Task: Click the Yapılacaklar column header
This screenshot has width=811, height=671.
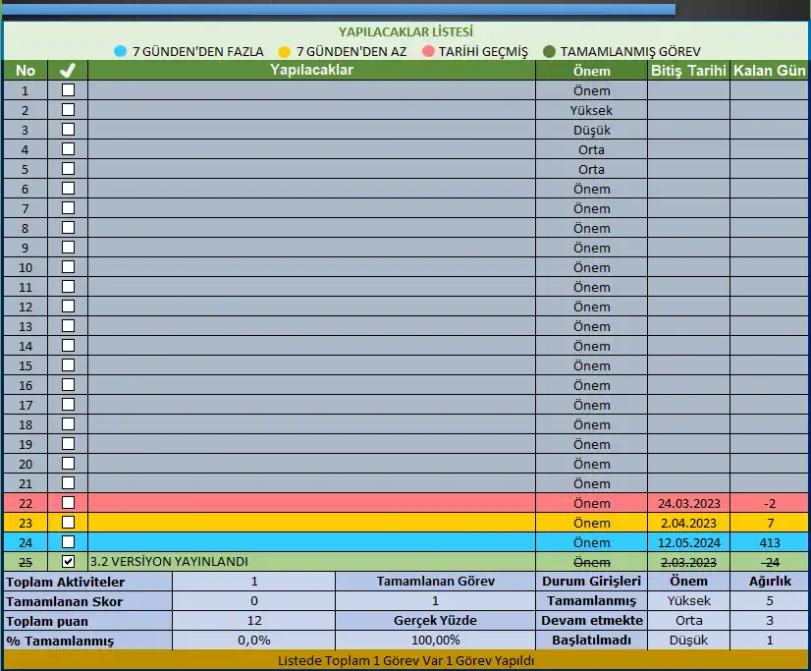Action: click(311, 70)
